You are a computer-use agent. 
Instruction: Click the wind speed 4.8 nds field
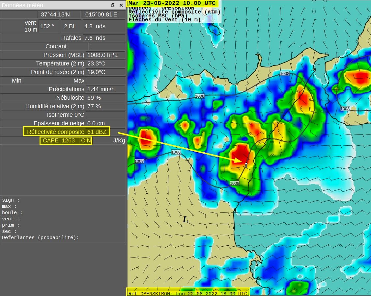click(x=104, y=26)
